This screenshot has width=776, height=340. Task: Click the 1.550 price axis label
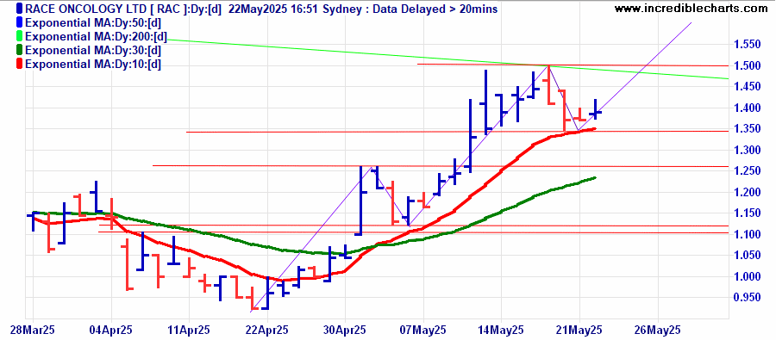[x=747, y=45]
